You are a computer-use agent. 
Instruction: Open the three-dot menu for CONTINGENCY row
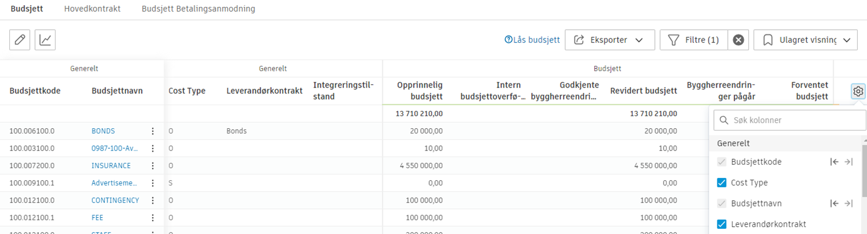click(152, 200)
